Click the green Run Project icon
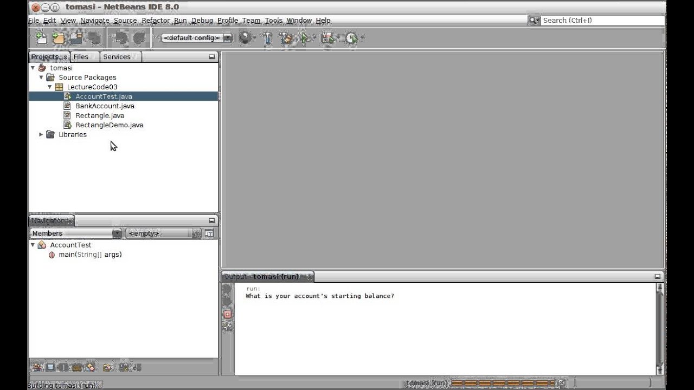 [305, 38]
